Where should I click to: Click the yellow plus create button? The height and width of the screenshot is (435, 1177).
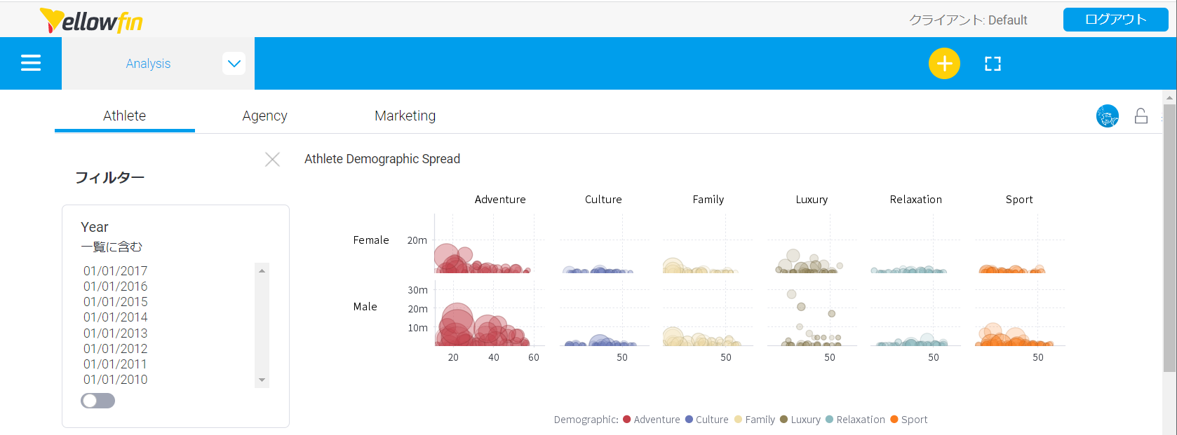point(944,64)
